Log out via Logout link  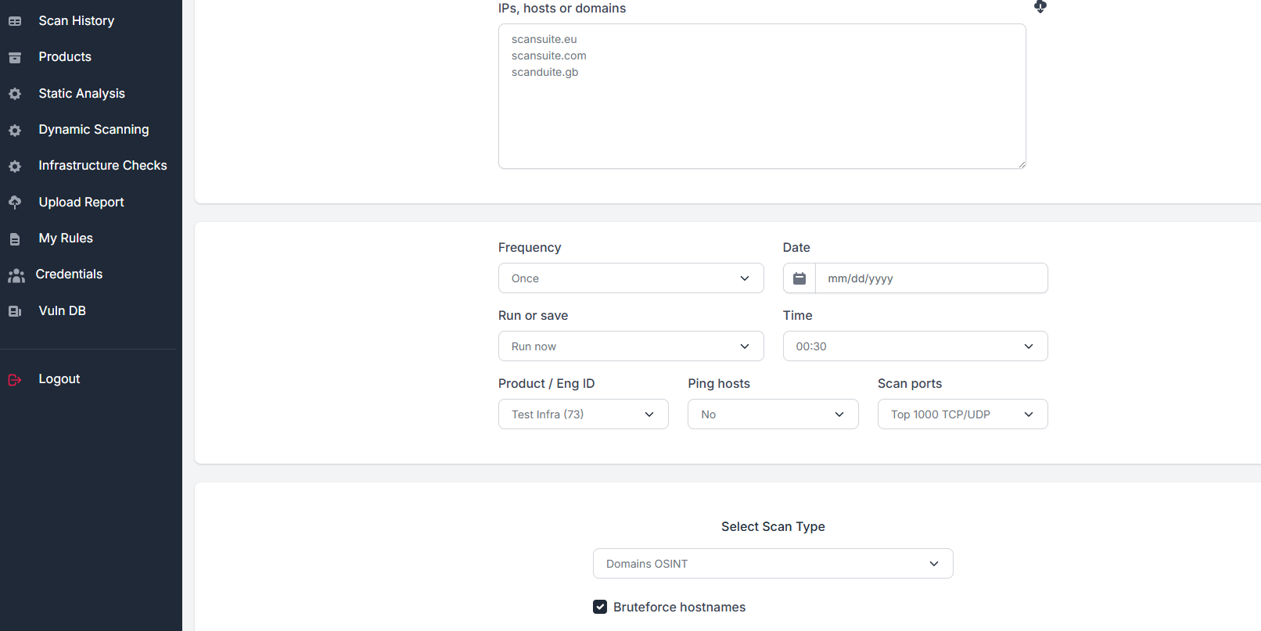coord(59,379)
